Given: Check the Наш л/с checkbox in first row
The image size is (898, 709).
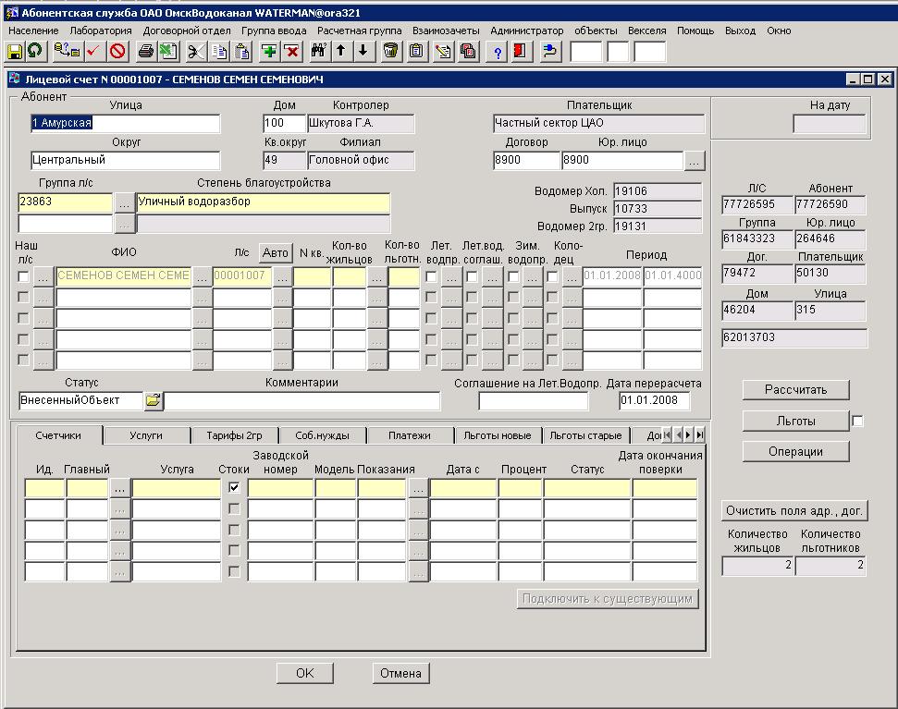Looking at the screenshot, I should [23, 276].
